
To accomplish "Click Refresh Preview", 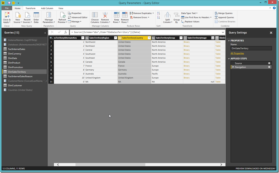I will 62,18.
